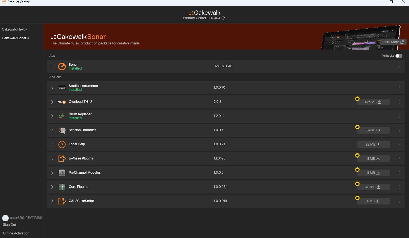
Task: Click the user avatar icon
Action: coord(5,218)
